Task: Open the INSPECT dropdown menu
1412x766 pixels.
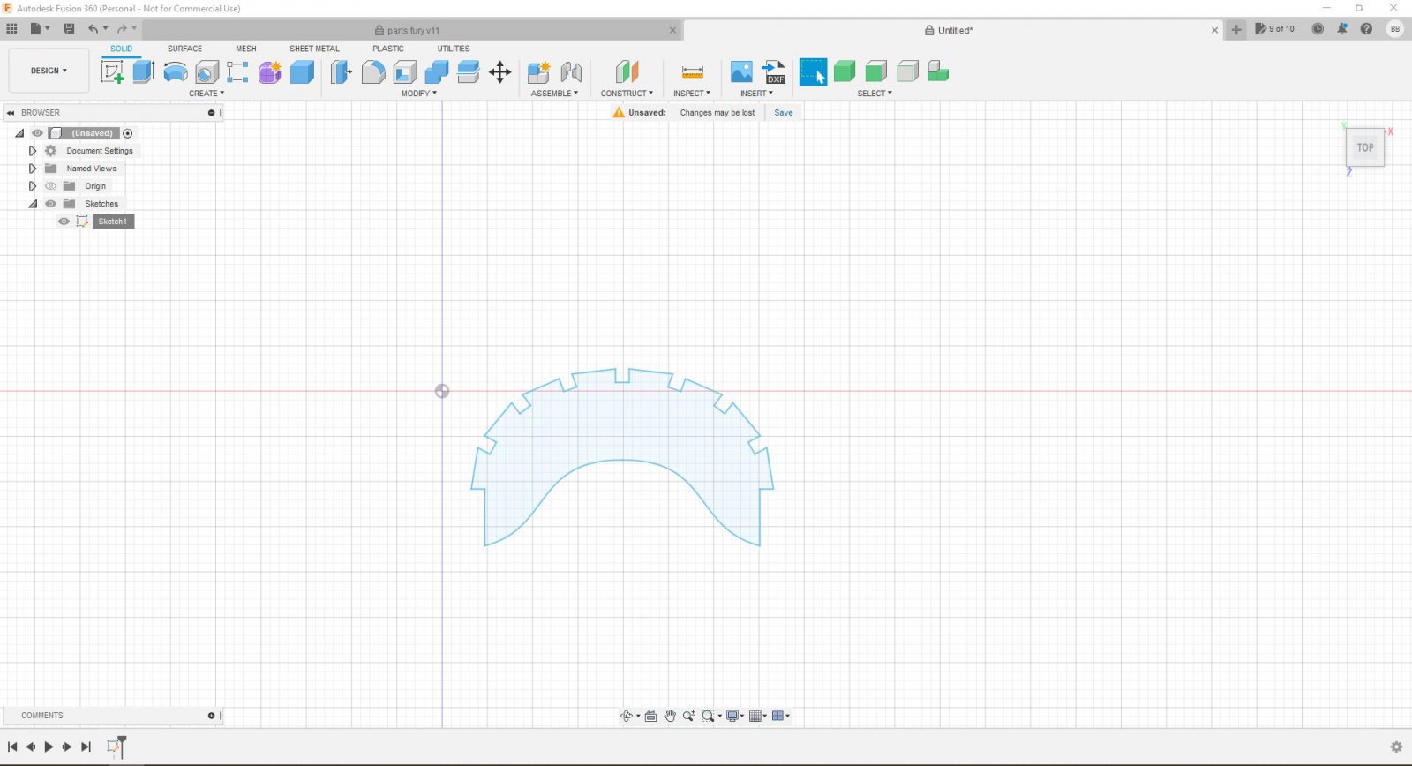Action: [692, 94]
